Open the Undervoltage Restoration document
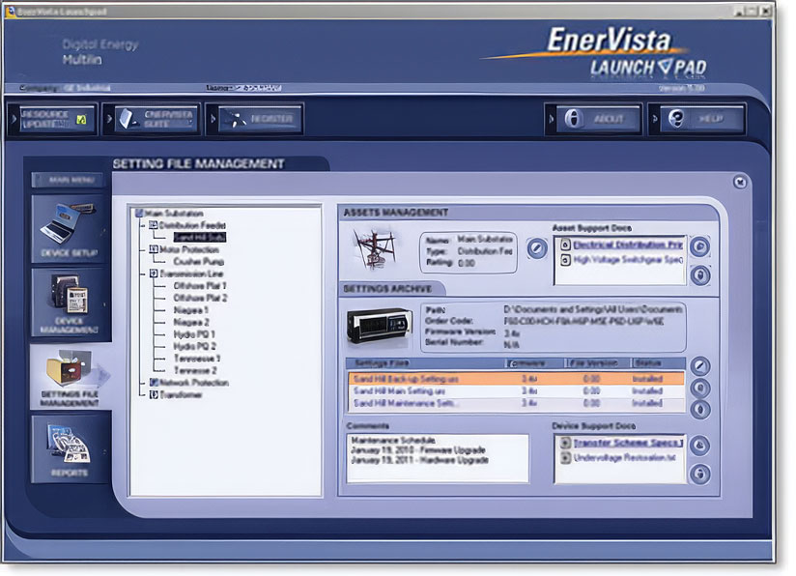 (x=625, y=458)
